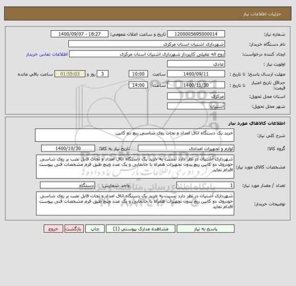Click the خروج exit button

point(53,228)
